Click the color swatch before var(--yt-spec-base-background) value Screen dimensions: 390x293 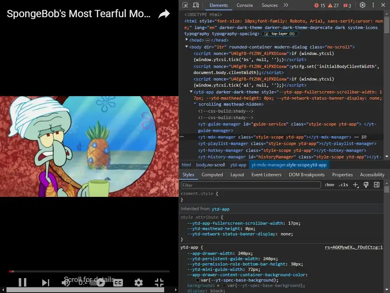198,280
